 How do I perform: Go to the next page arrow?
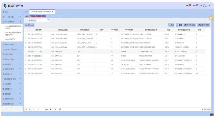(x=51, y=109)
